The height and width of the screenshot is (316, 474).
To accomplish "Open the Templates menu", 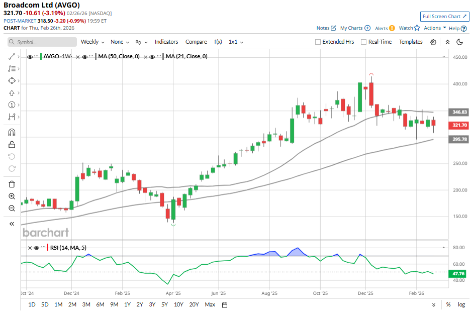I will click(411, 42).
